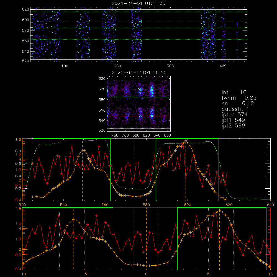Click orange dashed marker near +6 in bottom plot
This screenshot has height=277, width=277.
[x=220, y=238]
